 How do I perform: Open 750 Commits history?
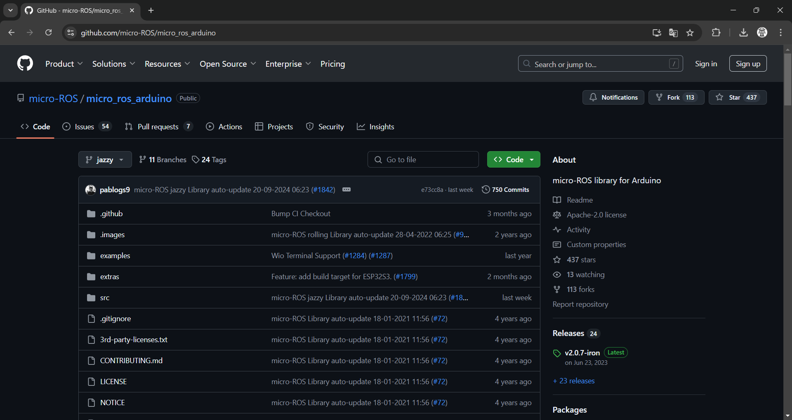pyautogui.click(x=505, y=189)
